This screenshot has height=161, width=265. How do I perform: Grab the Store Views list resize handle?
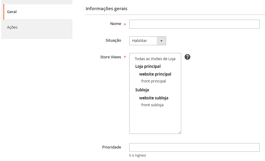(179, 132)
